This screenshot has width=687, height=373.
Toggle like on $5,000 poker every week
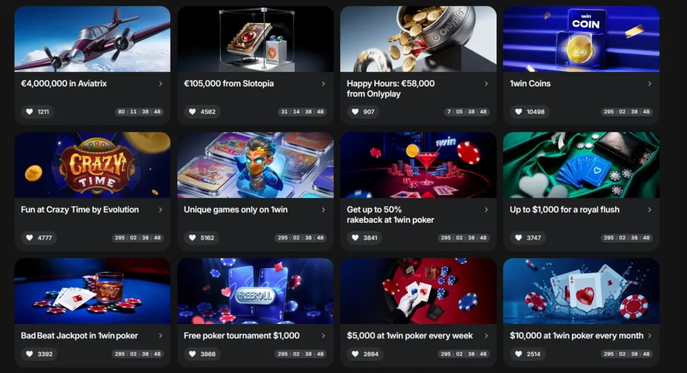[356, 354]
